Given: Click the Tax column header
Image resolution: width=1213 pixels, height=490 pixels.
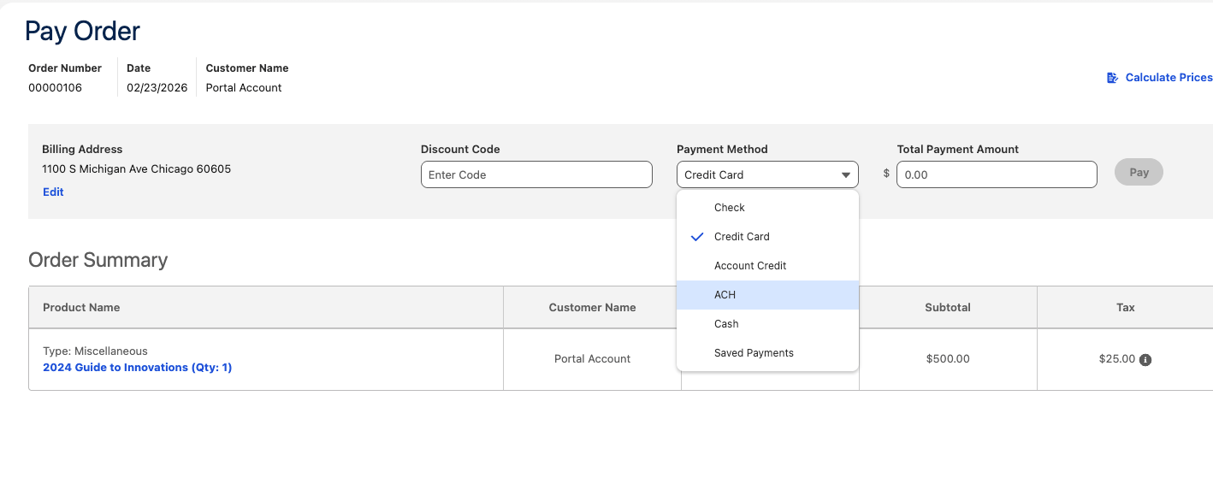Looking at the screenshot, I should (1126, 308).
